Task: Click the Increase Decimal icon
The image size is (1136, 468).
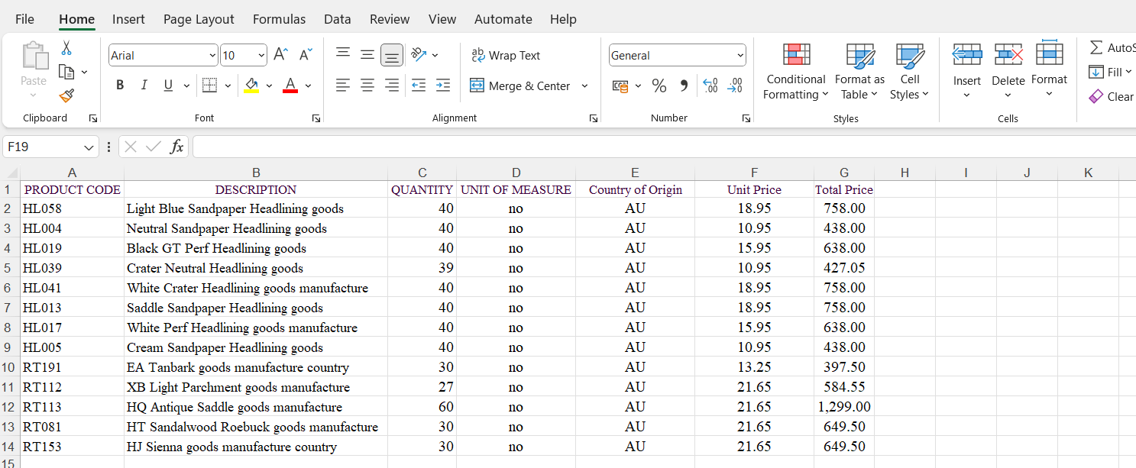Action: point(710,86)
